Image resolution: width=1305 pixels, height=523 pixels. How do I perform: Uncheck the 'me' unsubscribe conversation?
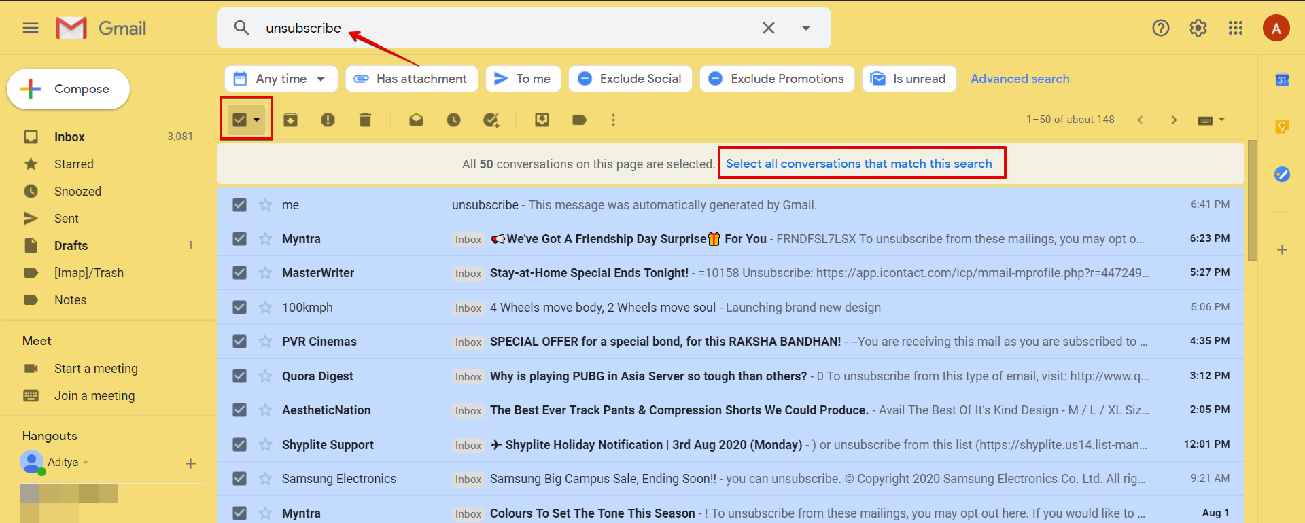click(239, 204)
